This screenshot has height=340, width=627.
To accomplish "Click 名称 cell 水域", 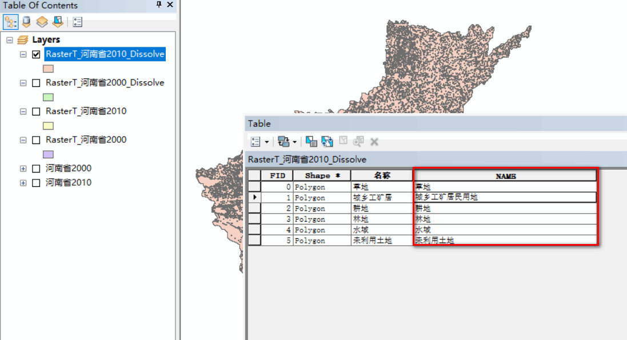I will 382,230.
